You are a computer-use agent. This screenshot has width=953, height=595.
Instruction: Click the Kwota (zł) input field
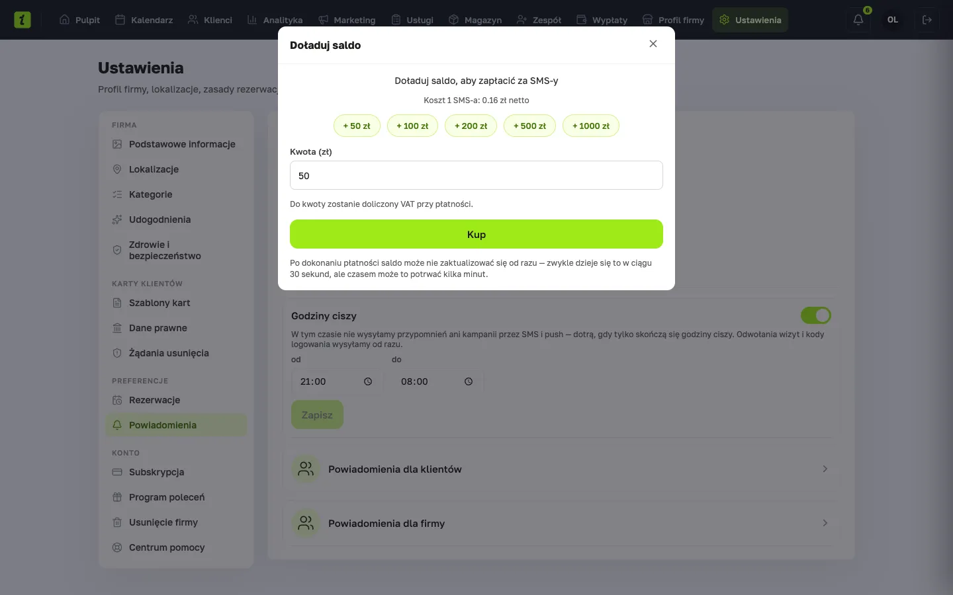click(x=476, y=175)
